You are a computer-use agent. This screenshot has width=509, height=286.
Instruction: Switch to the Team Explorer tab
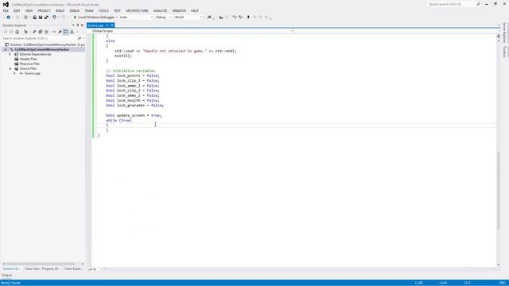pyautogui.click(x=73, y=269)
